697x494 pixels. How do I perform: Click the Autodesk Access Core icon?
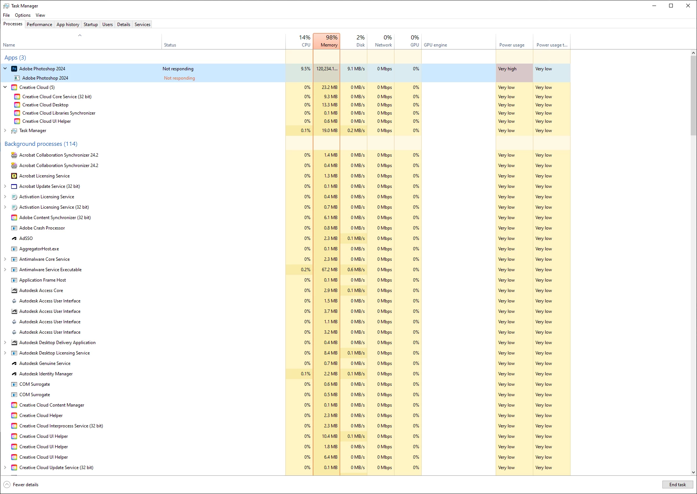point(14,291)
